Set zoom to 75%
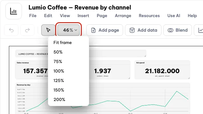 pos(69,61)
